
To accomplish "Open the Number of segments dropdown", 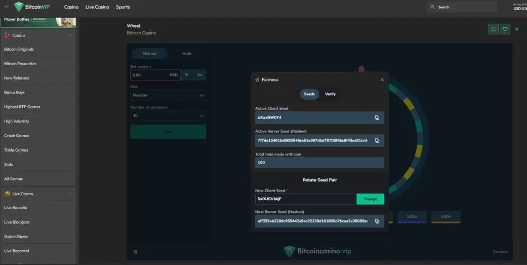I will tap(168, 116).
